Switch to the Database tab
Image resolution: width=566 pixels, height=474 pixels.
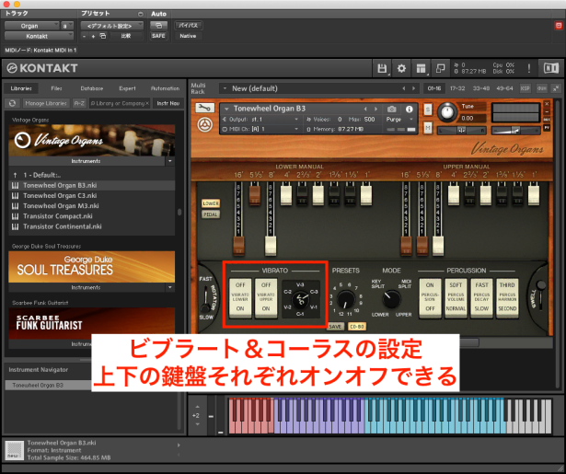click(x=92, y=88)
